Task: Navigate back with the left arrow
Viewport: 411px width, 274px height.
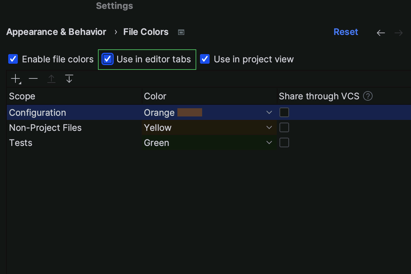Action: [x=381, y=33]
